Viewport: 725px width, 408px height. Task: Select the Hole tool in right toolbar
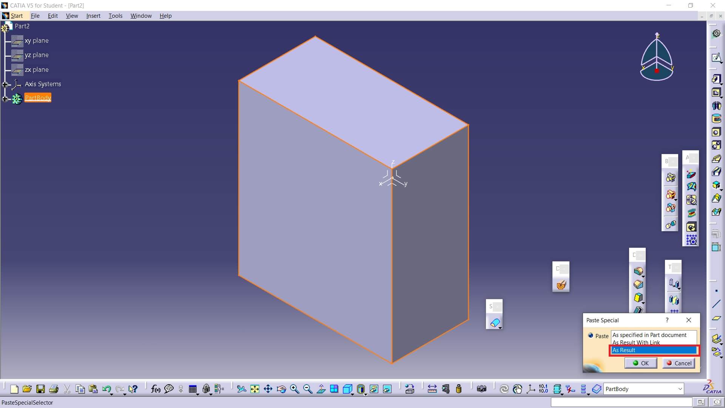716,132
